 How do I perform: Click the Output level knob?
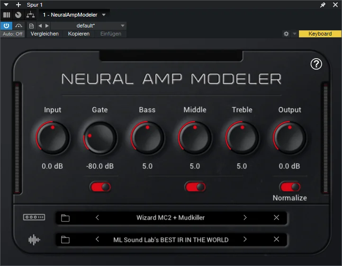pyautogui.click(x=289, y=138)
